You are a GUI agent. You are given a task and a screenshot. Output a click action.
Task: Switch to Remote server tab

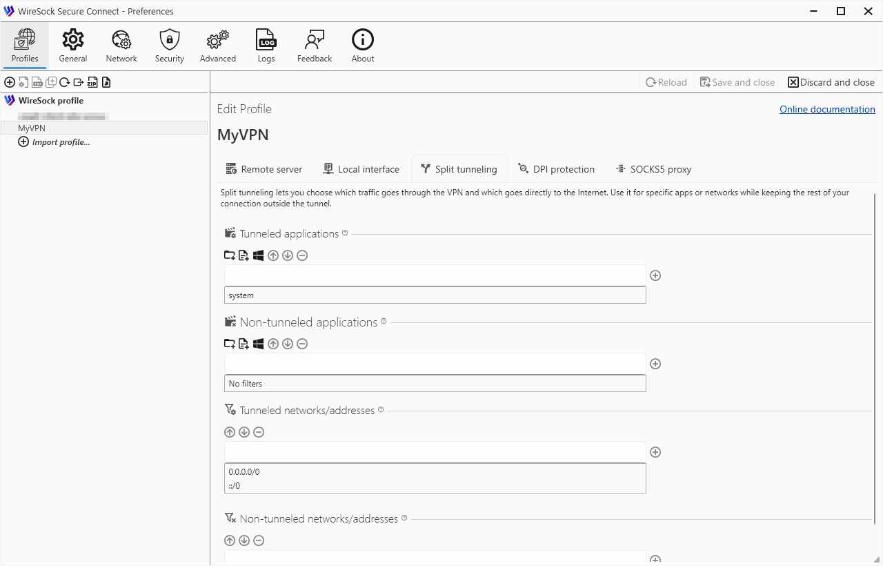pos(264,169)
